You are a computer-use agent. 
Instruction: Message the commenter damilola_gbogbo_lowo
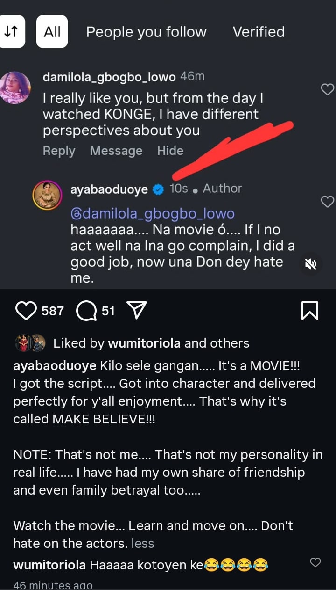click(x=116, y=151)
